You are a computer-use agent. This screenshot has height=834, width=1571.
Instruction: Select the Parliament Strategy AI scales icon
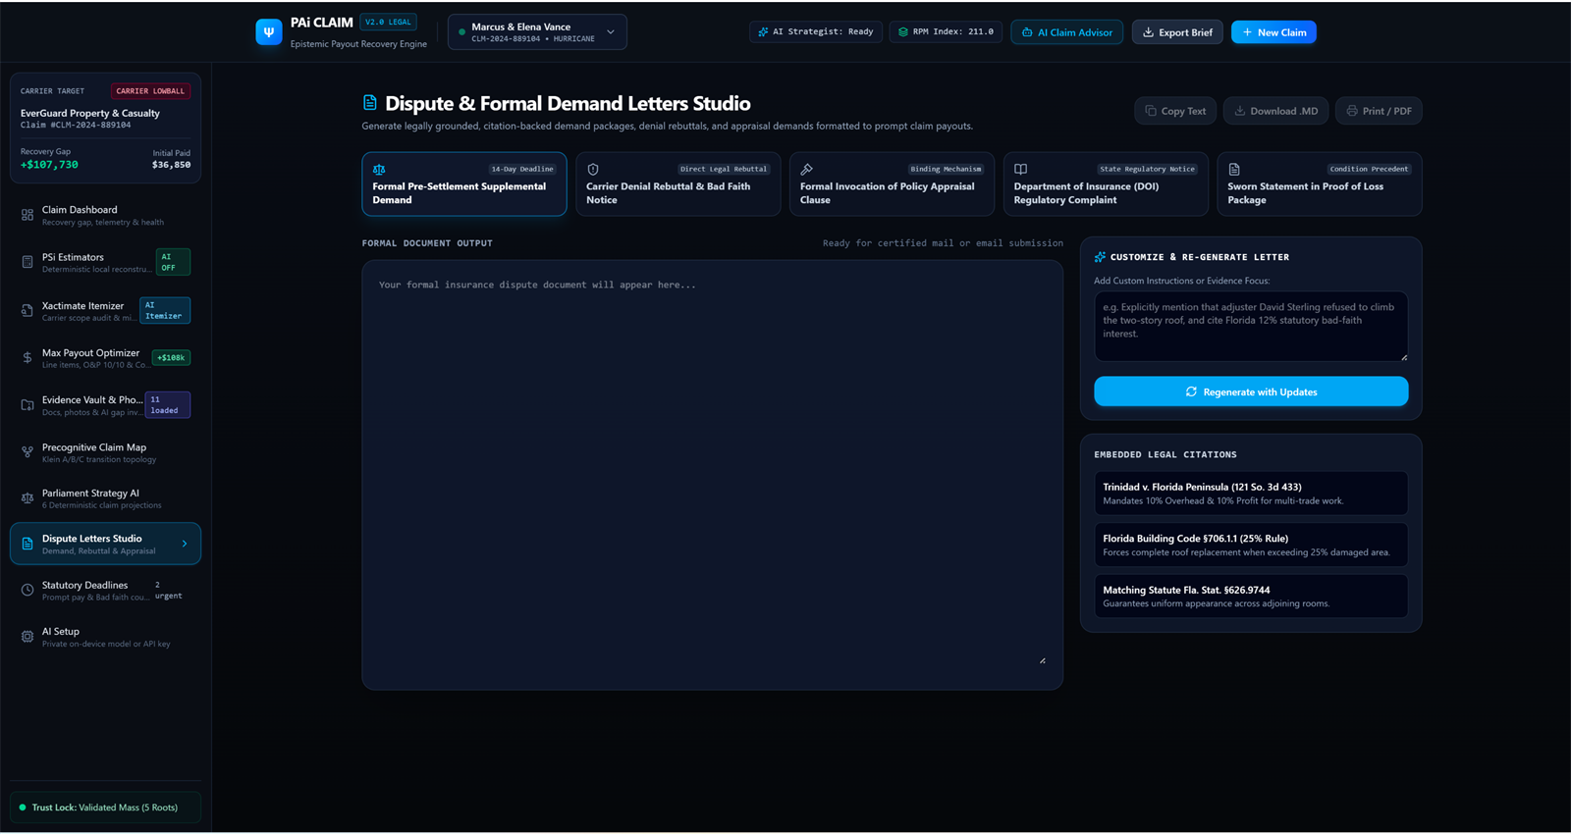[x=27, y=498]
